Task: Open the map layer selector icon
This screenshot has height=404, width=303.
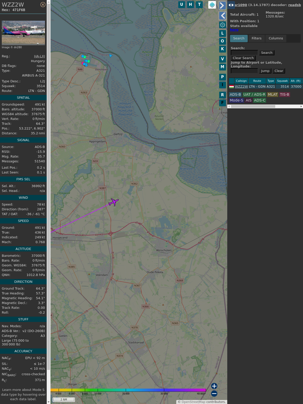Action: [x=212, y=5]
